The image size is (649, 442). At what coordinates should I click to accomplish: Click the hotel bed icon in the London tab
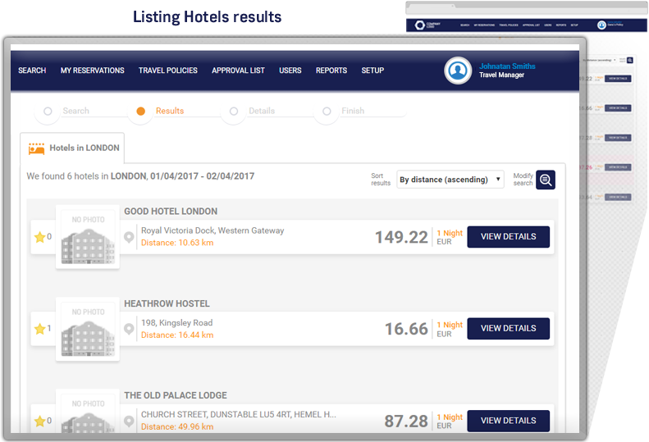coord(36,148)
